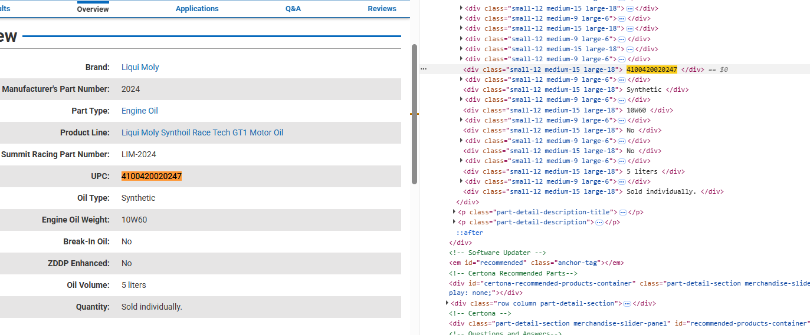Expand the collapsed div directly above 5 liters node
810x335 pixels.
coord(461,161)
